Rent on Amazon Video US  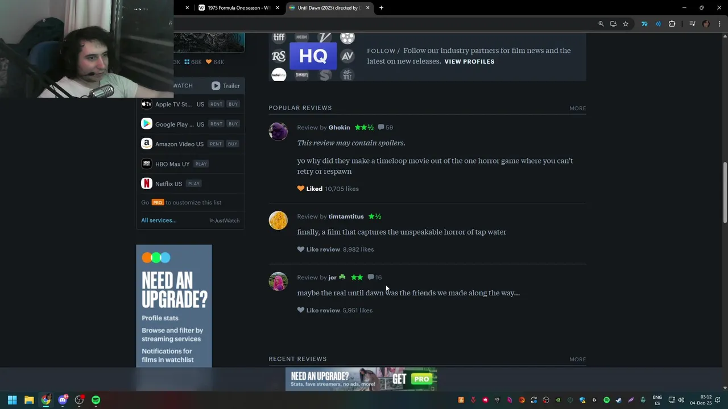[x=216, y=144]
